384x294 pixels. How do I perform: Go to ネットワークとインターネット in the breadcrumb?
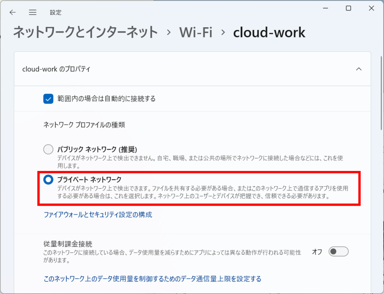coord(85,33)
